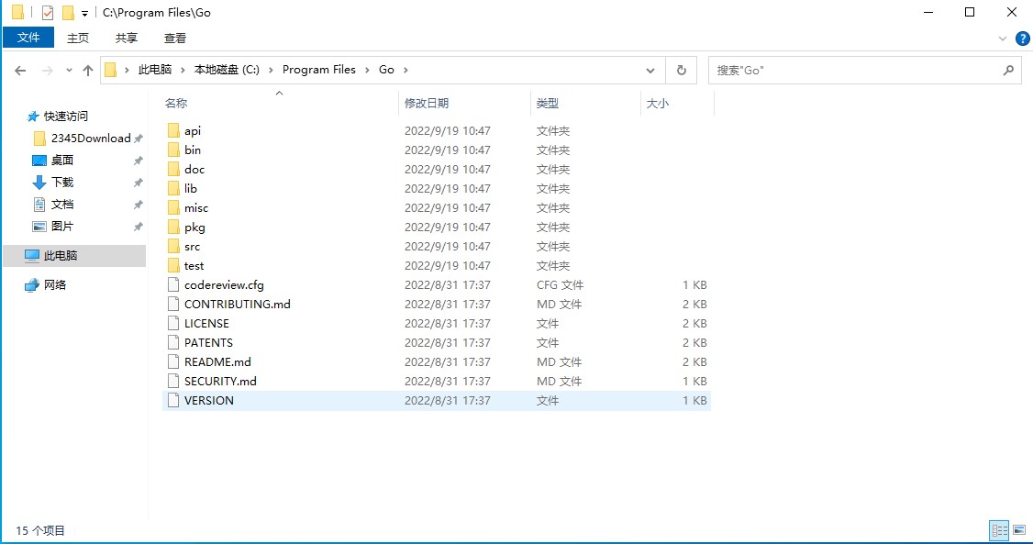Expand chevron after Go breadcrumb

point(405,70)
